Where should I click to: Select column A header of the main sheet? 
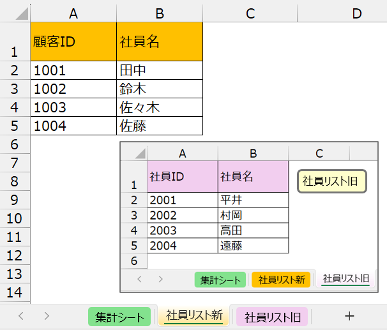pos(73,12)
